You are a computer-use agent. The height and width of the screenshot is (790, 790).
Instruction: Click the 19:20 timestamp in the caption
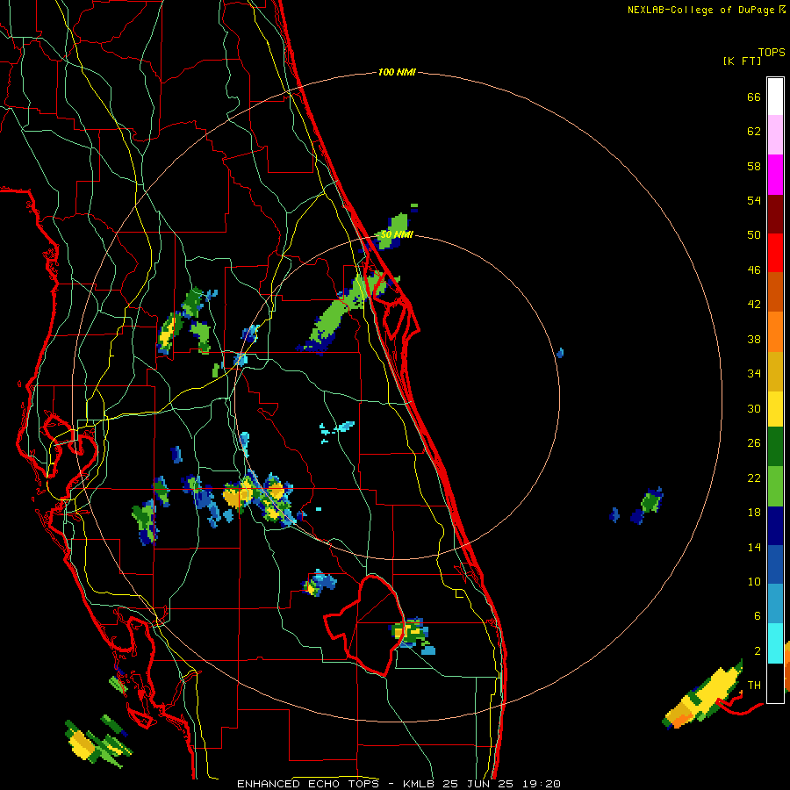pos(541,784)
